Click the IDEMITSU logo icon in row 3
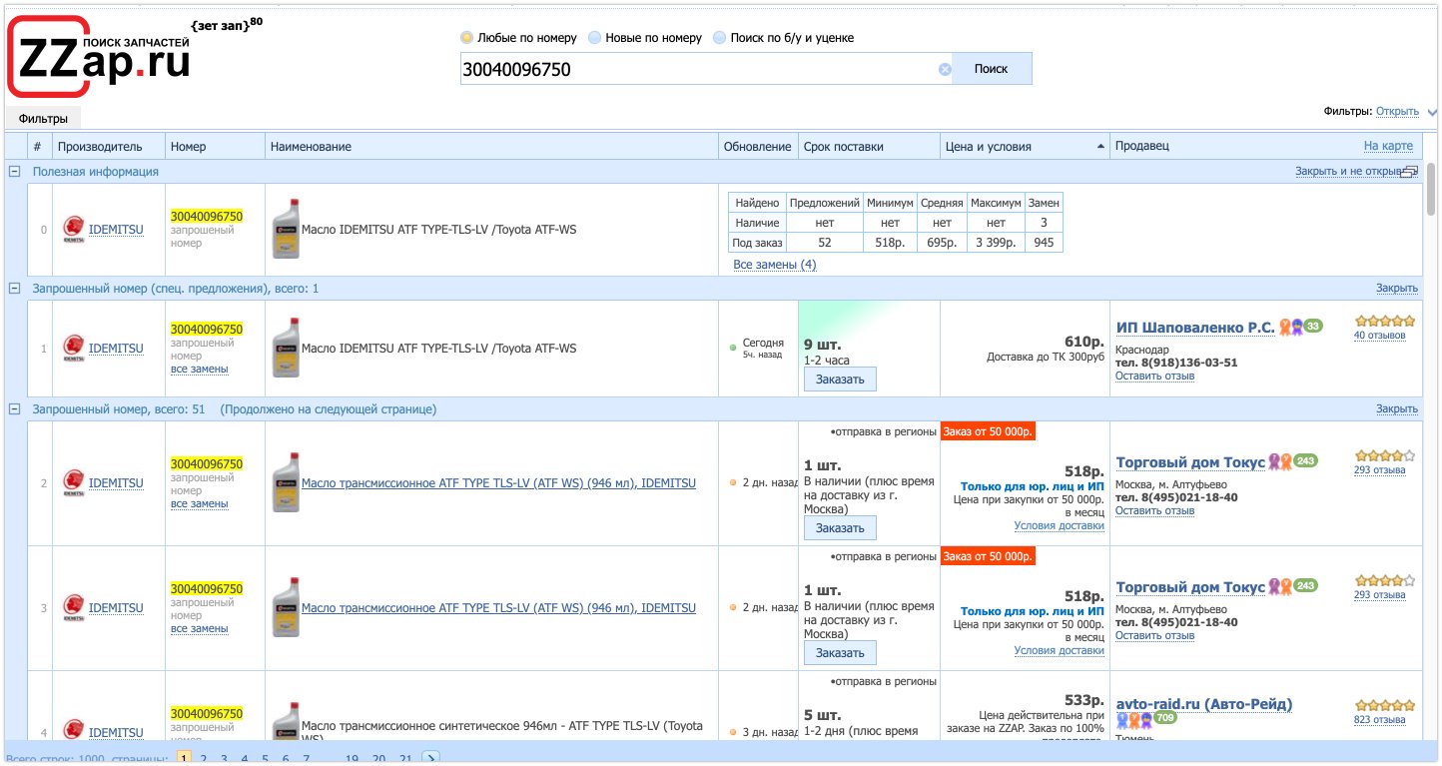 coord(74,607)
